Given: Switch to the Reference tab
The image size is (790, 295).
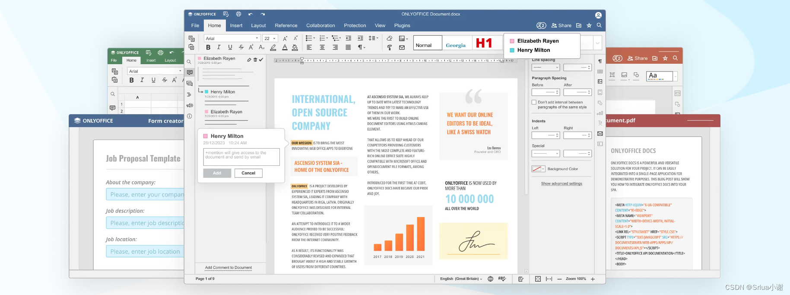Looking at the screenshot, I should coord(286,25).
